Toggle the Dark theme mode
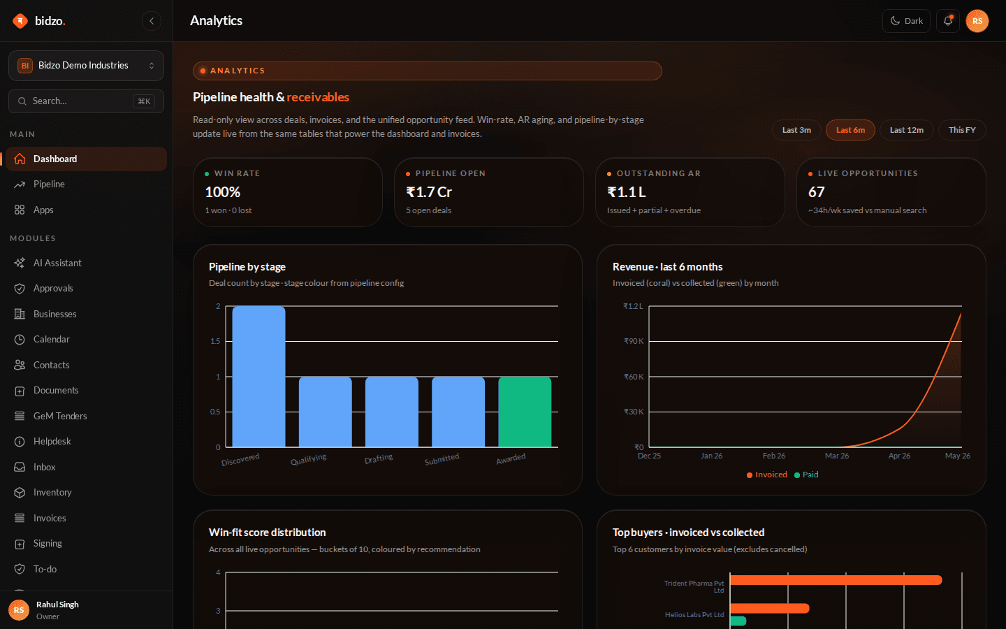The image size is (1006, 629). pyautogui.click(x=906, y=21)
